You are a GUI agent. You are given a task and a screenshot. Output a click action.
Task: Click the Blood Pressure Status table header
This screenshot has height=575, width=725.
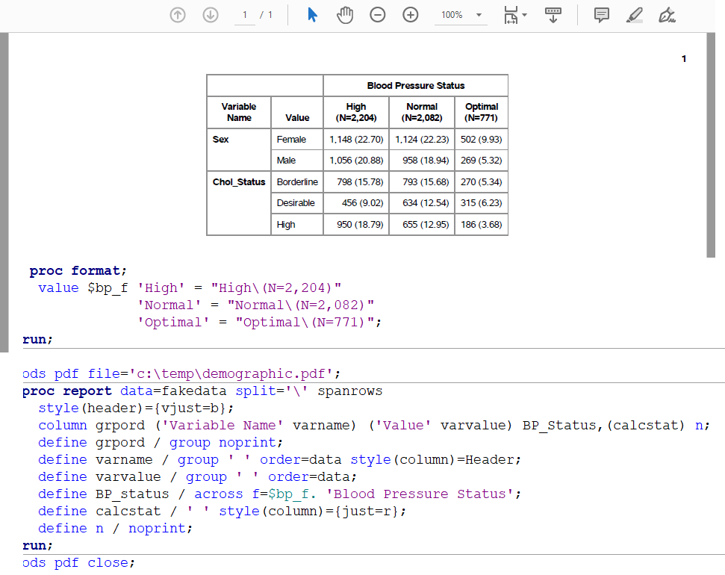(414, 85)
